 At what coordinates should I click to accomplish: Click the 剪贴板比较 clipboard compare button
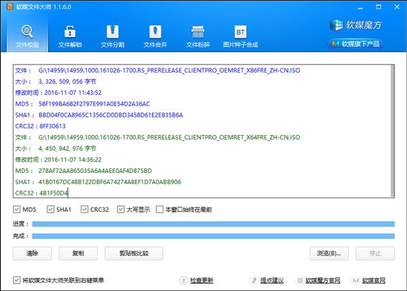tap(134, 254)
